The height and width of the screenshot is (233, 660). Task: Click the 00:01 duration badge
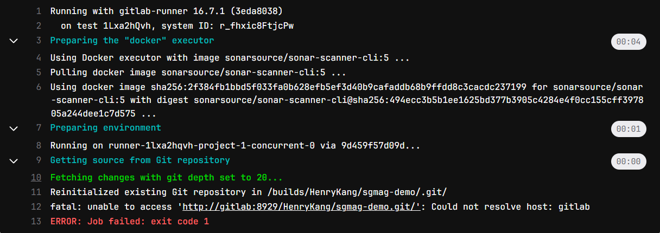click(x=629, y=129)
